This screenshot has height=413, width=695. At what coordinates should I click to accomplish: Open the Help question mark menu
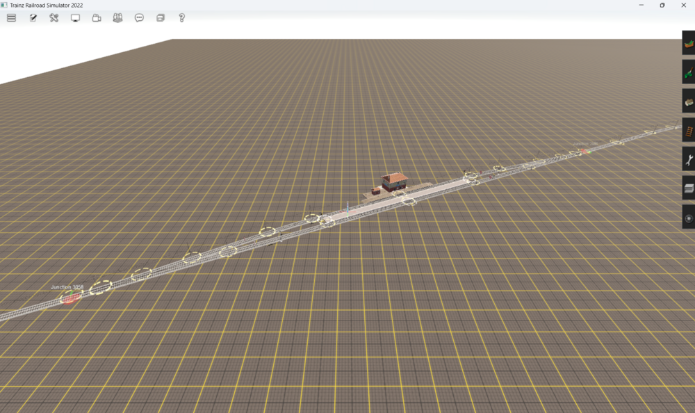click(181, 18)
